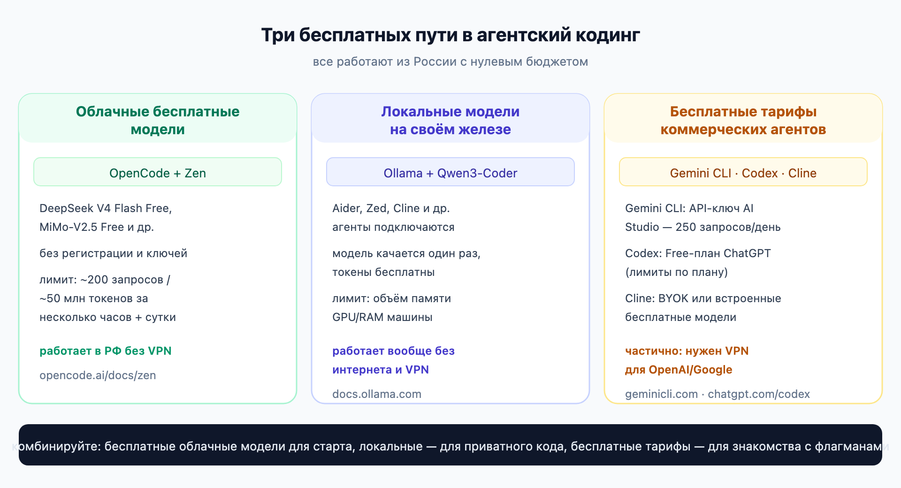Click 'лимит: ~200 запросов /' line
The width and height of the screenshot is (901, 488).
coord(105,280)
